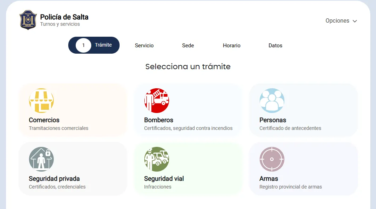Click the step 1 number circle
This screenshot has width=376, height=209.
tap(83, 45)
